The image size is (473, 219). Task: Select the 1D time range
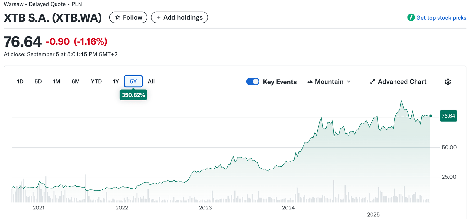click(20, 82)
